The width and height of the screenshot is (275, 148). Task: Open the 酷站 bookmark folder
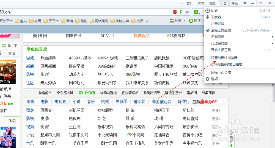point(21,21)
